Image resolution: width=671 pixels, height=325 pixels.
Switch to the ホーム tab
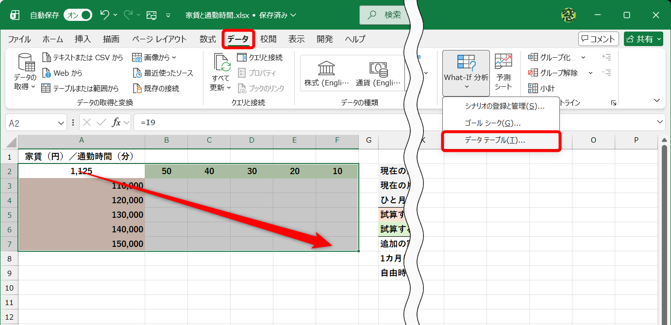click(53, 39)
